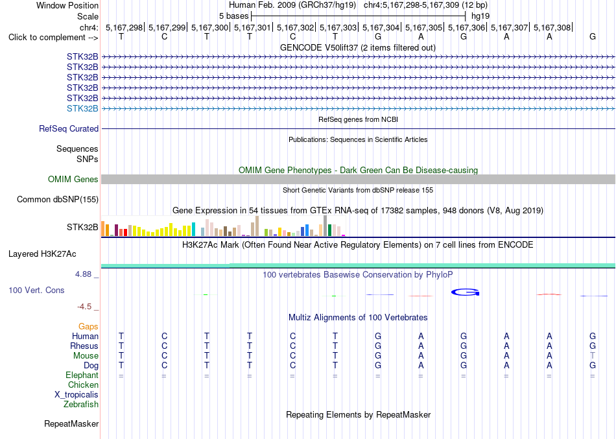Click the gray OMIM Genes bar
Screen dimensions: 616x439
point(358,179)
